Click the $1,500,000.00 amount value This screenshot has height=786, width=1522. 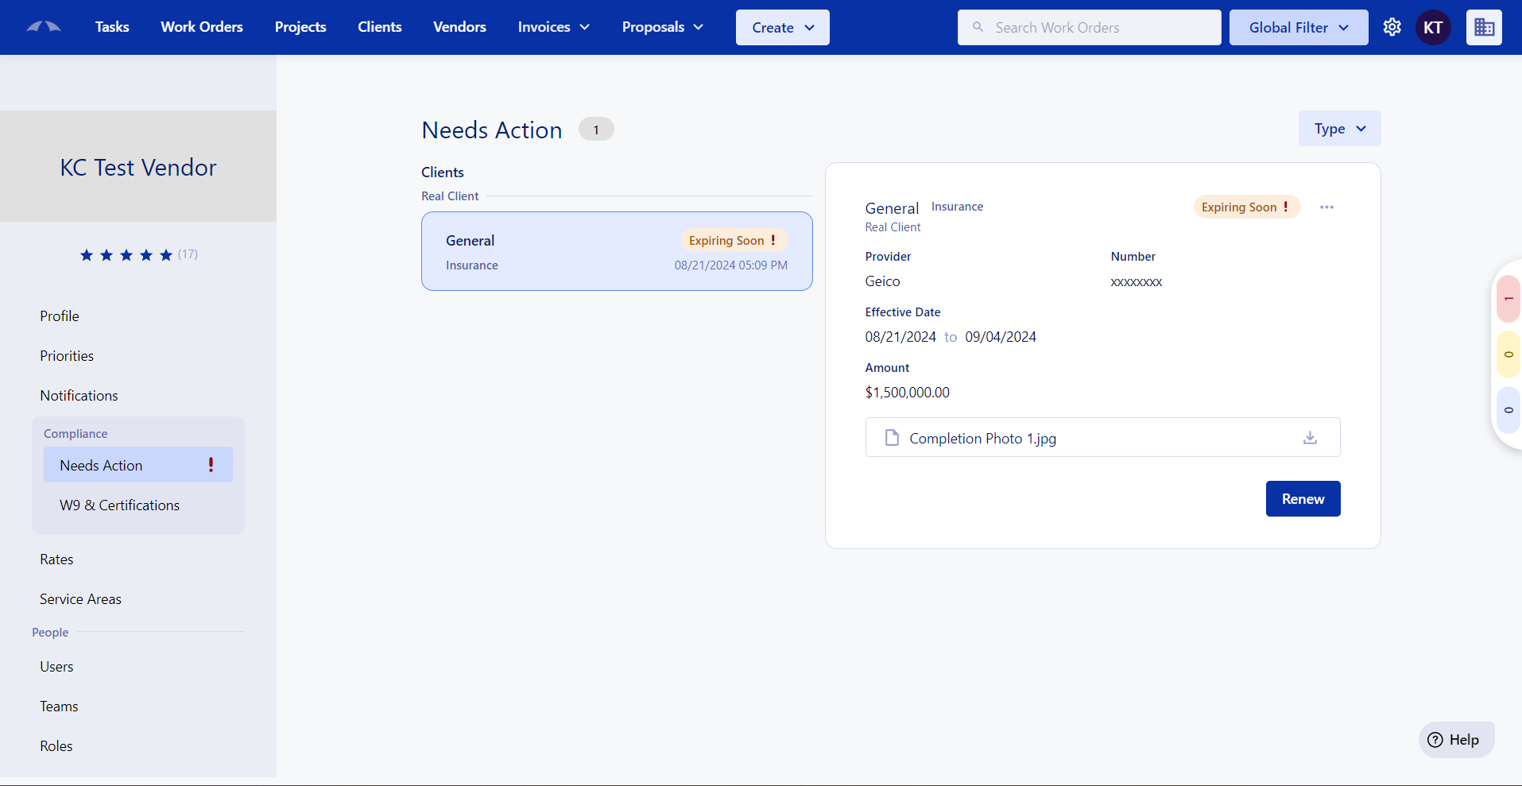pos(907,393)
